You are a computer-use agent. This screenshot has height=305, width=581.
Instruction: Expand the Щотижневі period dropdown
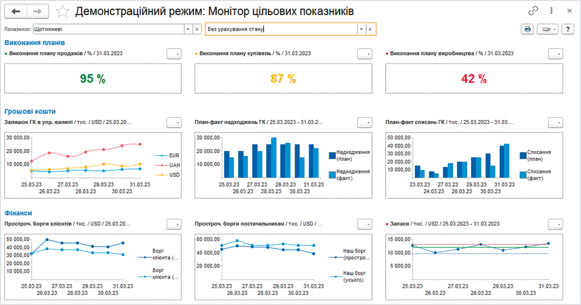(x=188, y=29)
